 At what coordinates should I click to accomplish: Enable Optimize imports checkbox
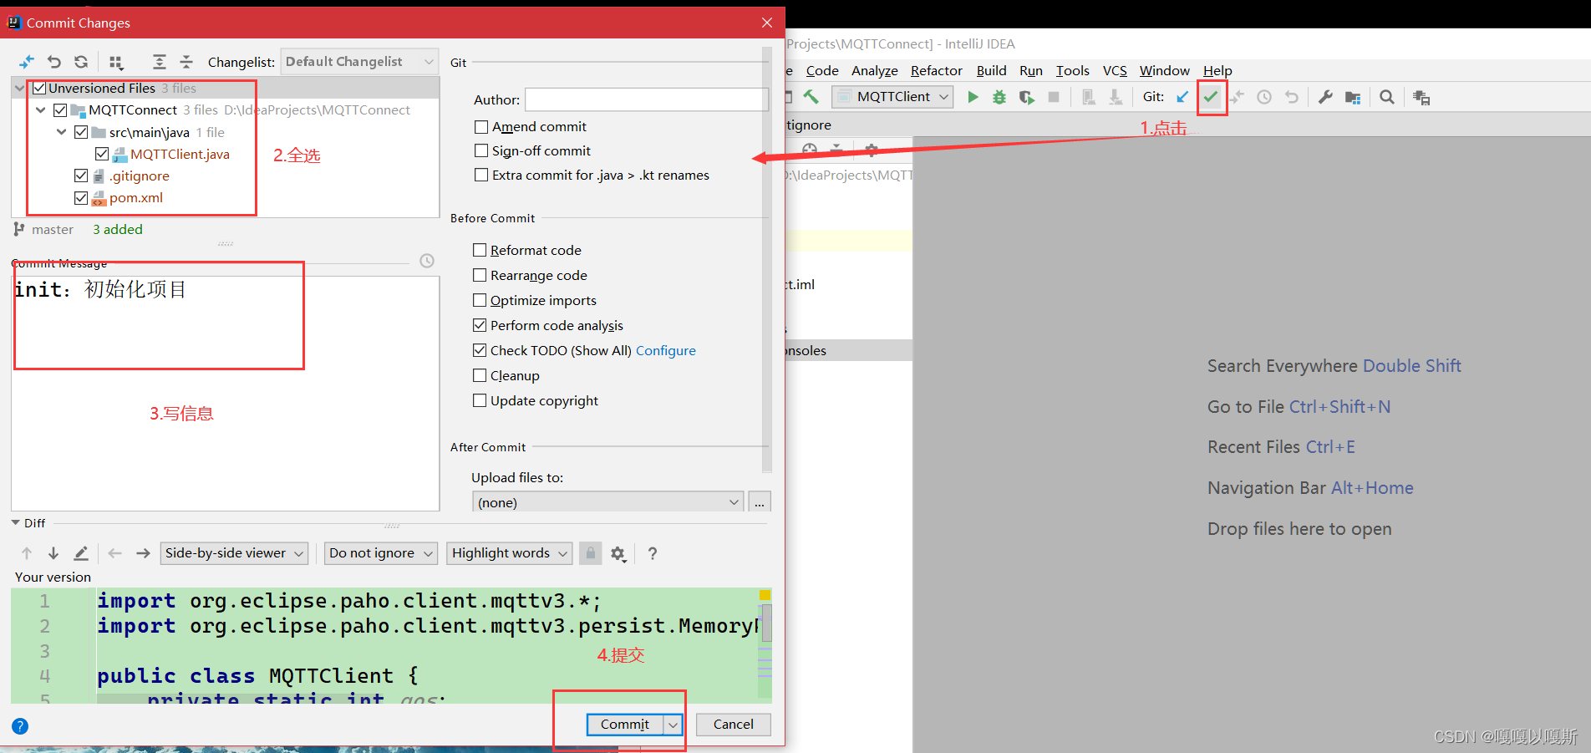pyautogui.click(x=480, y=300)
